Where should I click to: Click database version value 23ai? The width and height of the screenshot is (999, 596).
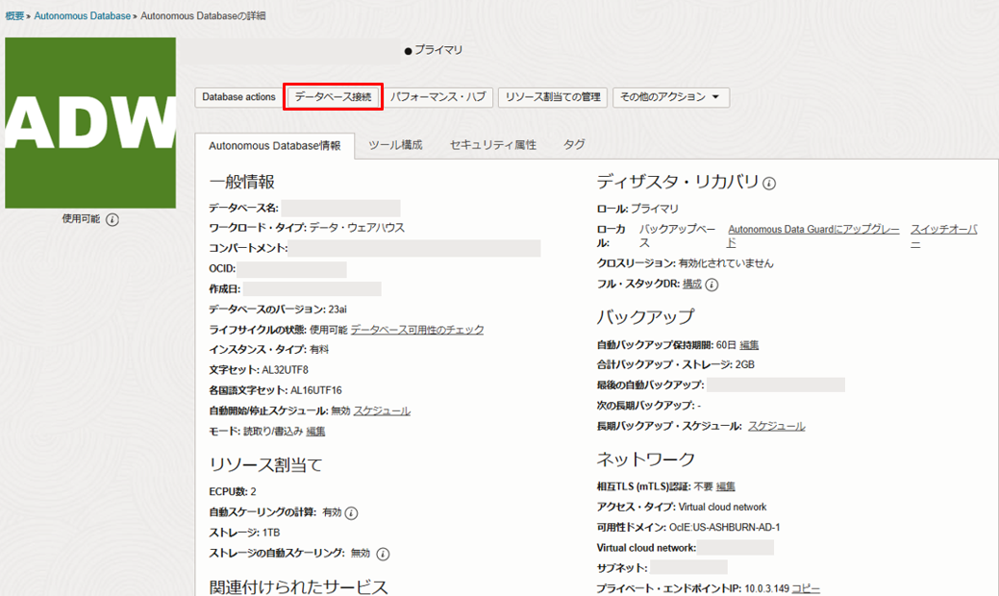pos(337,310)
